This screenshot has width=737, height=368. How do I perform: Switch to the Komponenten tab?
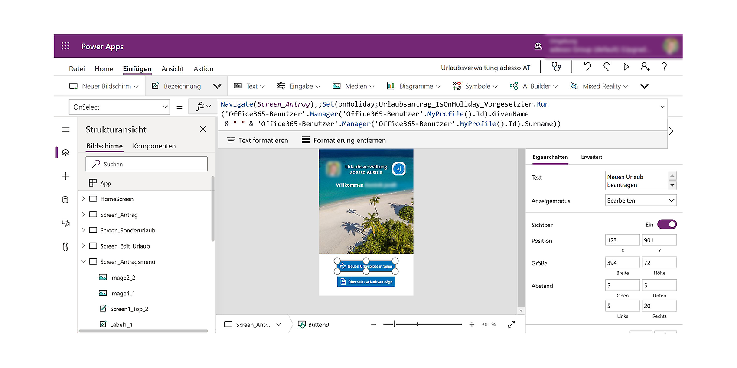click(x=154, y=146)
